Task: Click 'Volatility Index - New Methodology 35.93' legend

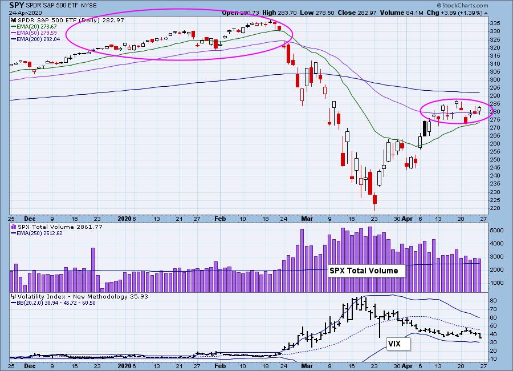Action: 83,297
